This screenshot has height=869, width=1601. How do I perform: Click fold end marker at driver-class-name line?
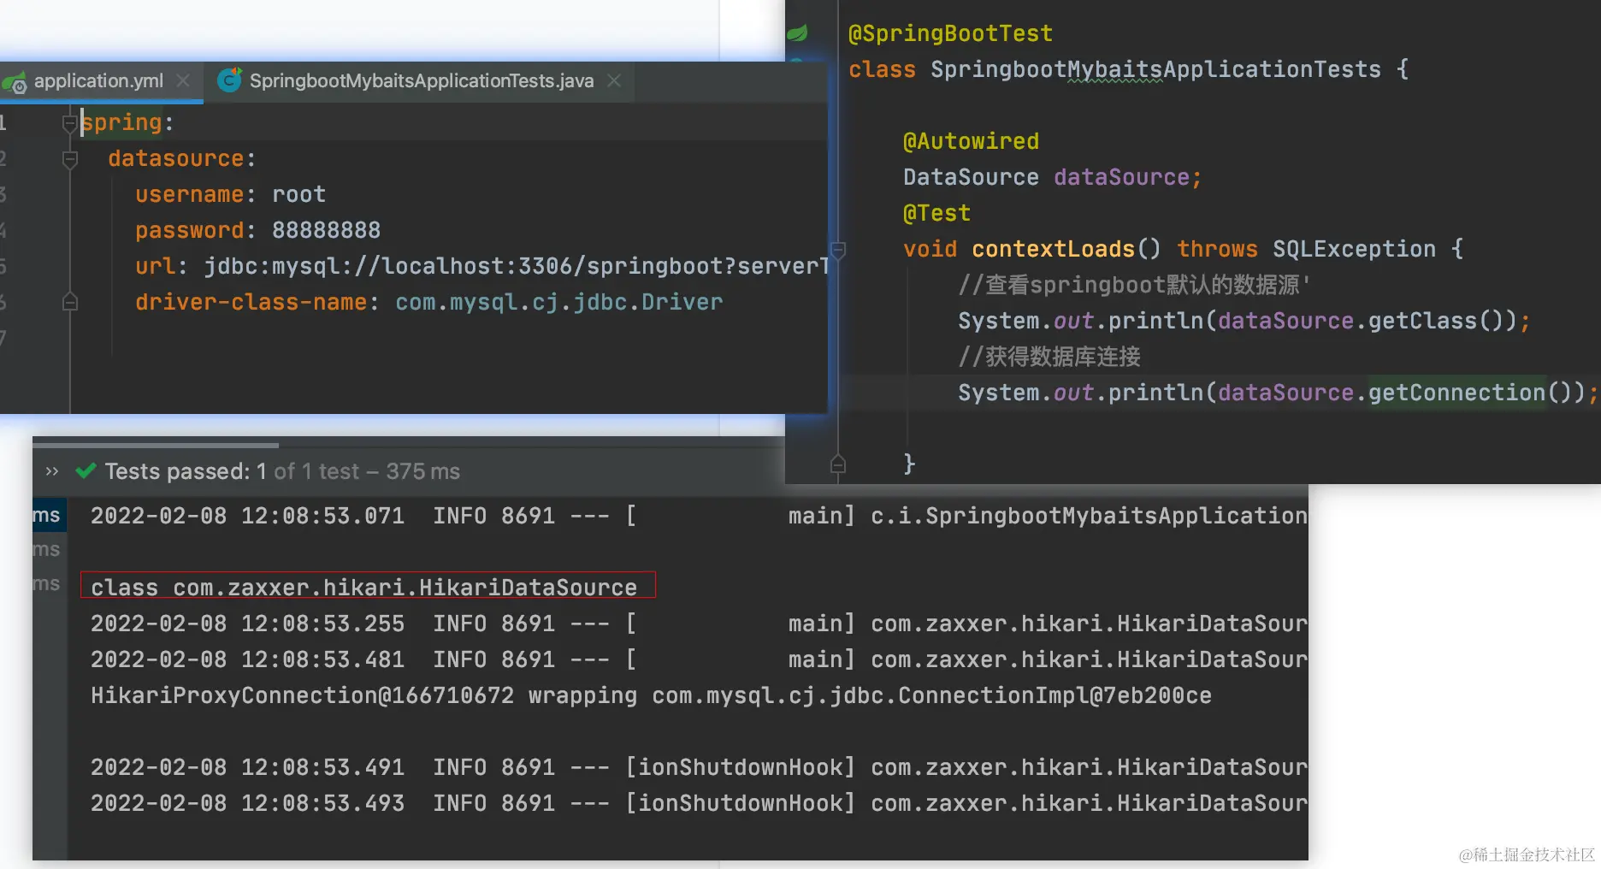pos(70,302)
